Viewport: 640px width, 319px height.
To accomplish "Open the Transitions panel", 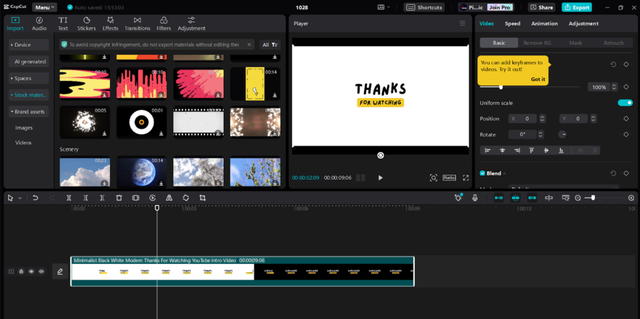I will 137,24.
